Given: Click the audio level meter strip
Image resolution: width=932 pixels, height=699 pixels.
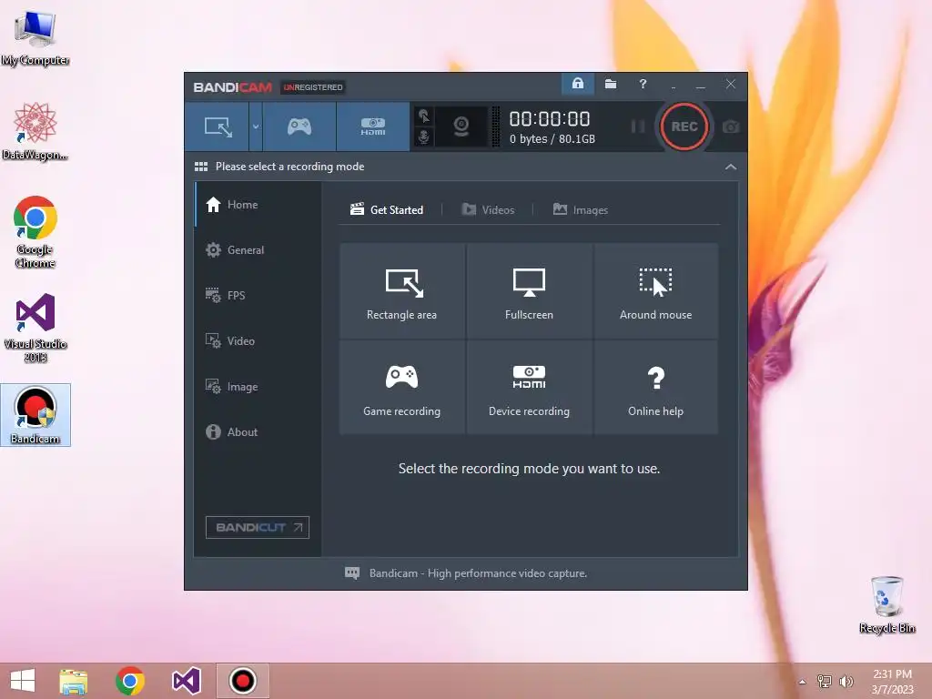Looking at the screenshot, I should (496, 127).
